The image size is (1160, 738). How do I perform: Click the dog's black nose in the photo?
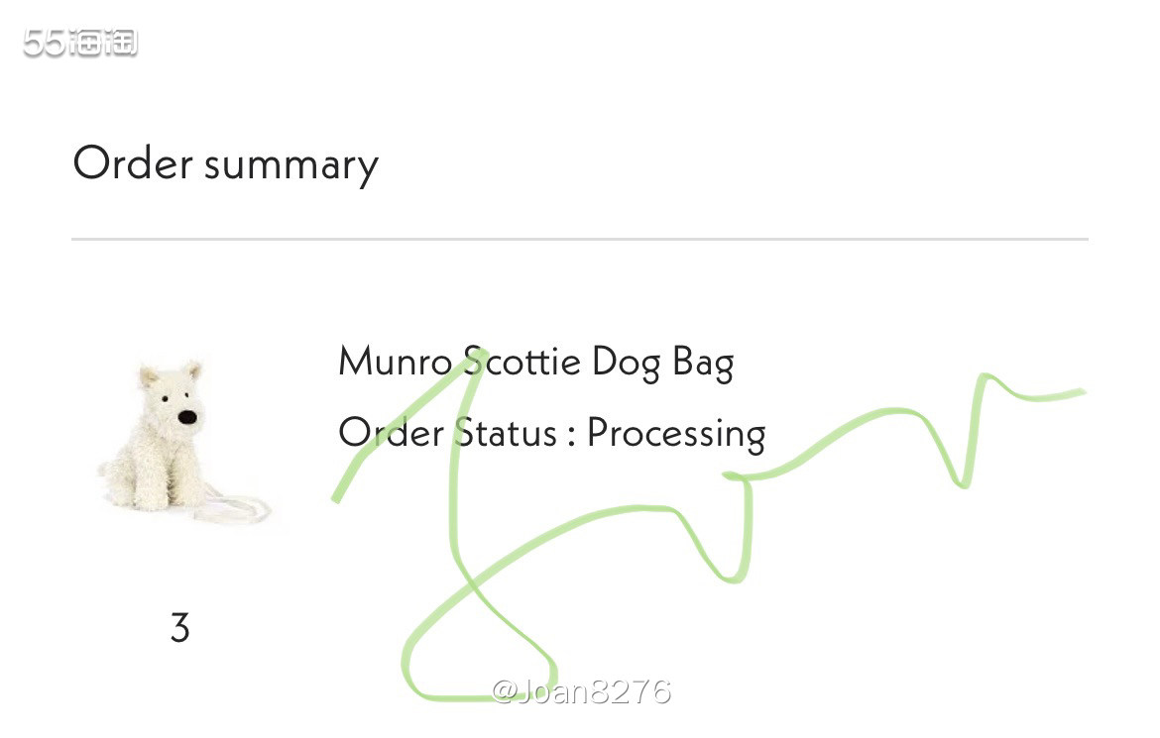tap(186, 418)
